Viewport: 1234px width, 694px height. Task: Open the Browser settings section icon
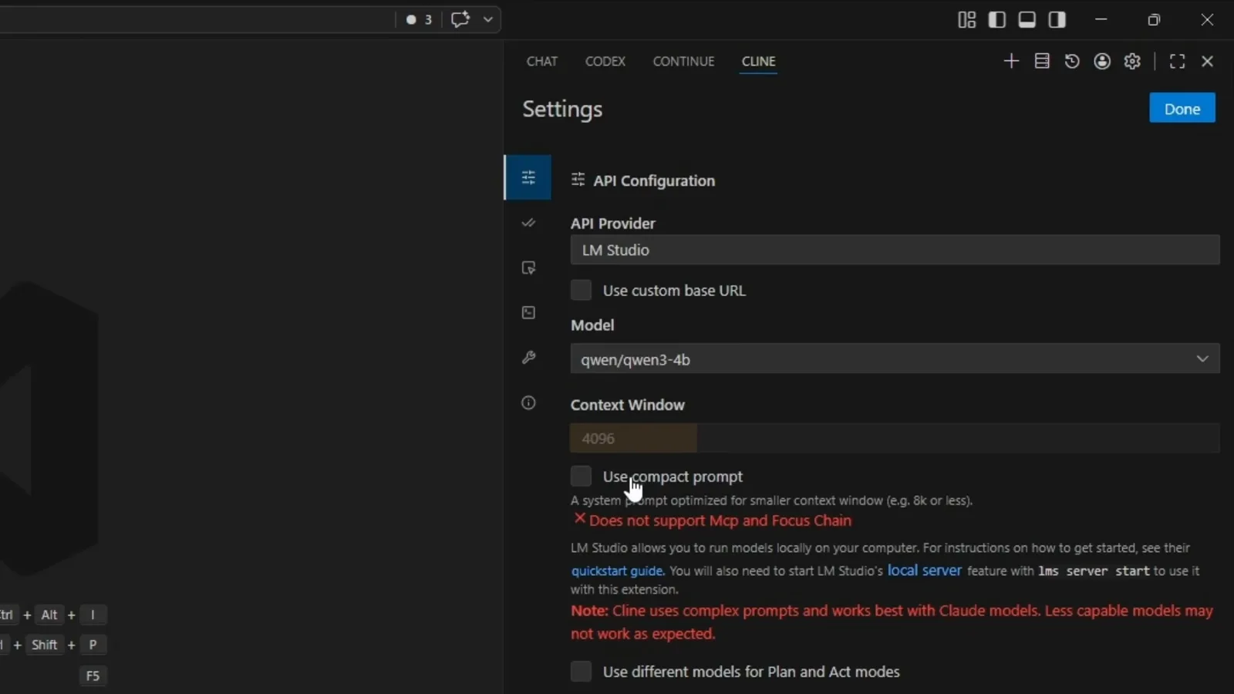tap(528, 268)
